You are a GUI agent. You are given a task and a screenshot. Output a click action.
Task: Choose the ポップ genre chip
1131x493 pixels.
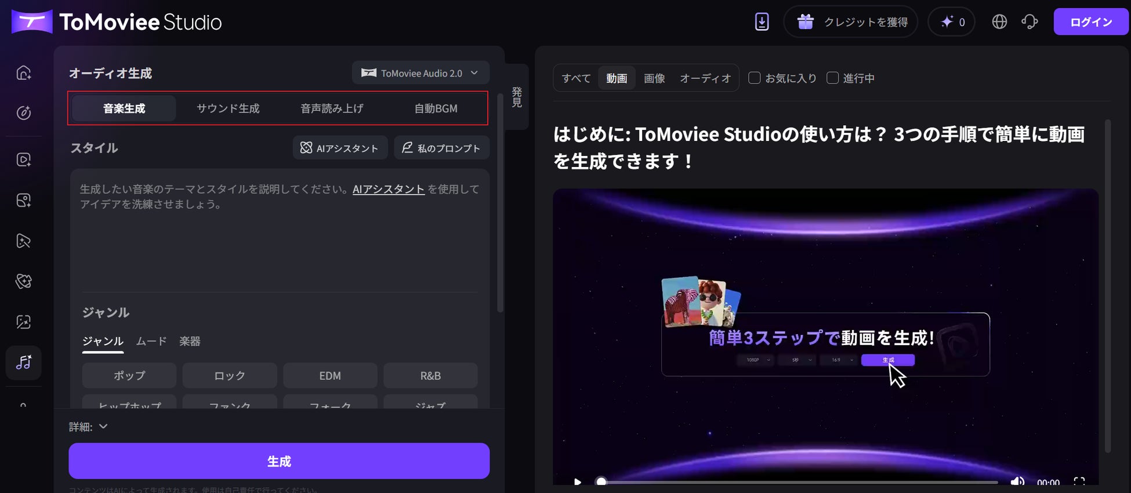coord(129,376)
